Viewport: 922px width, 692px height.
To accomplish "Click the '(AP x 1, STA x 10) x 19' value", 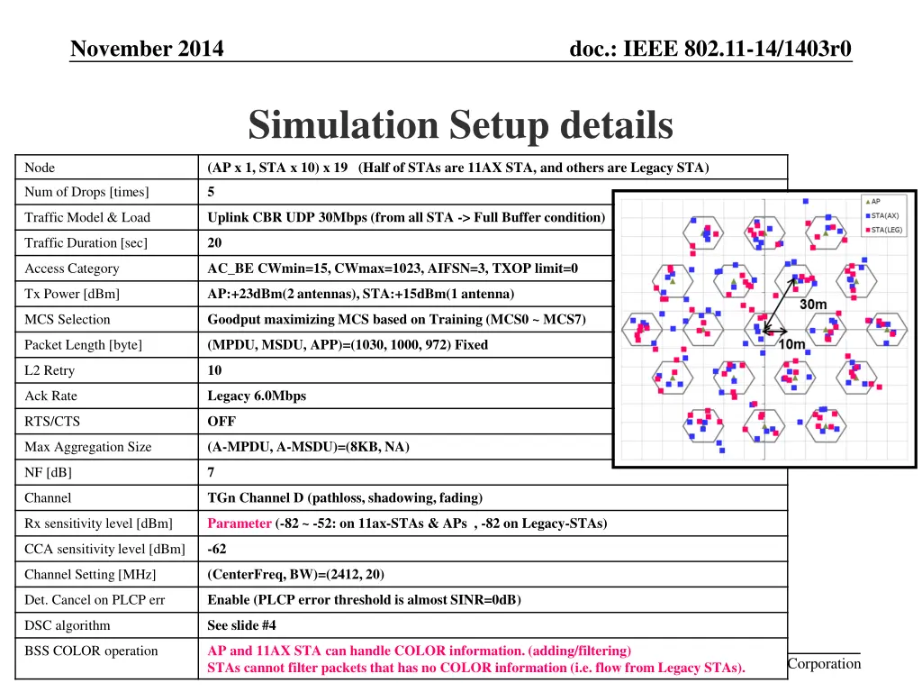I will [277, 168].
